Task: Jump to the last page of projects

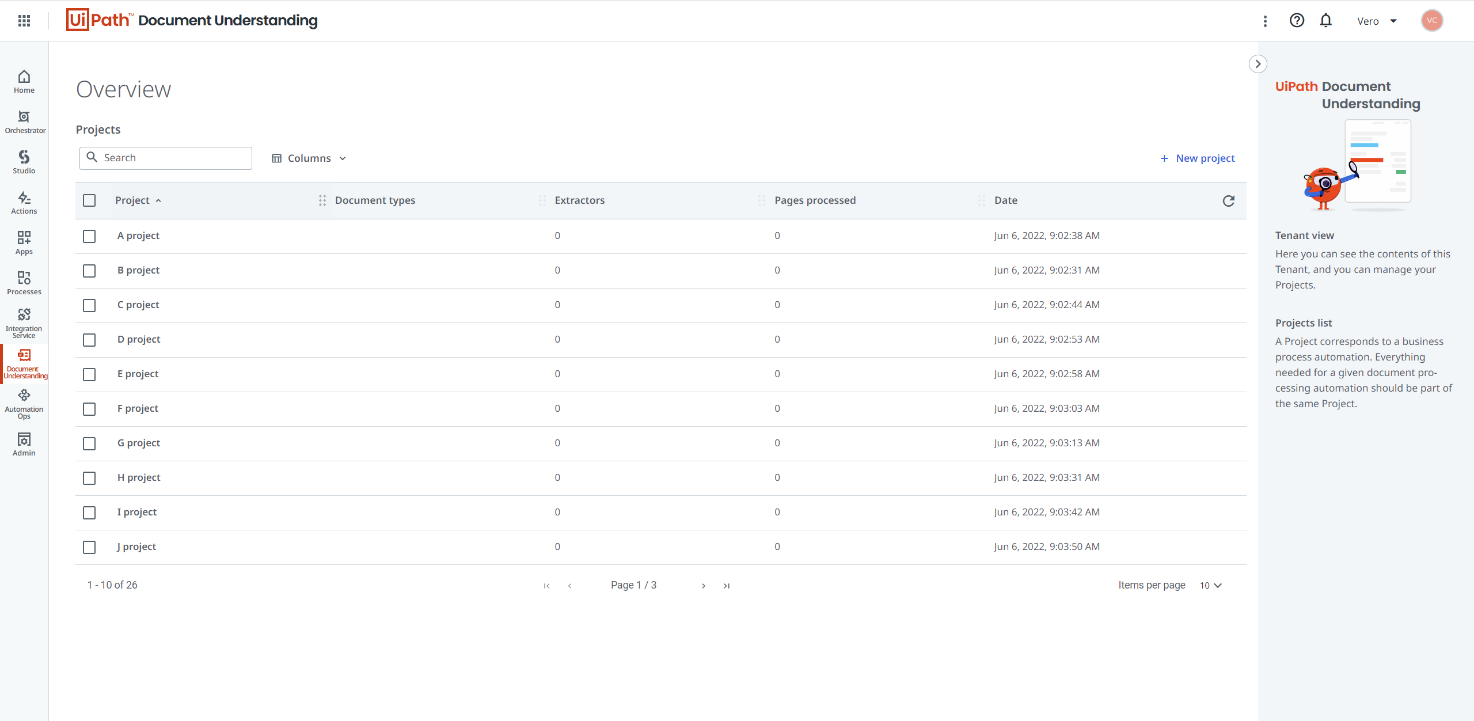Action: click(x=727, y=586)
